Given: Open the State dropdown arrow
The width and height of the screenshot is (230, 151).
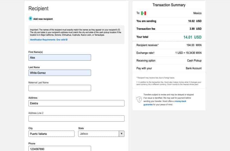Looking at the screenshot, I should pos(121,134).
